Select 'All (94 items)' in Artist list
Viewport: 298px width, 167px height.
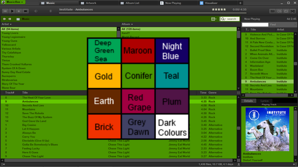point(59,29)
